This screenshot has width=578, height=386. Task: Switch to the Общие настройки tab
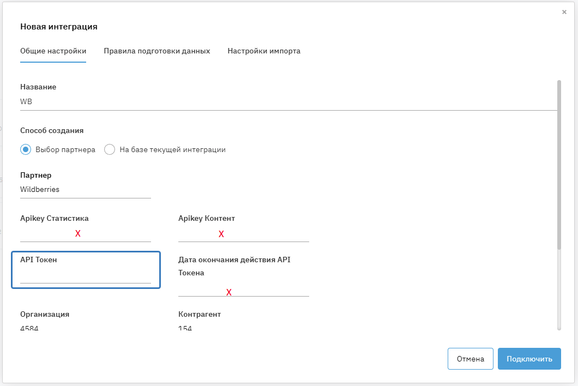click(53, 51)
